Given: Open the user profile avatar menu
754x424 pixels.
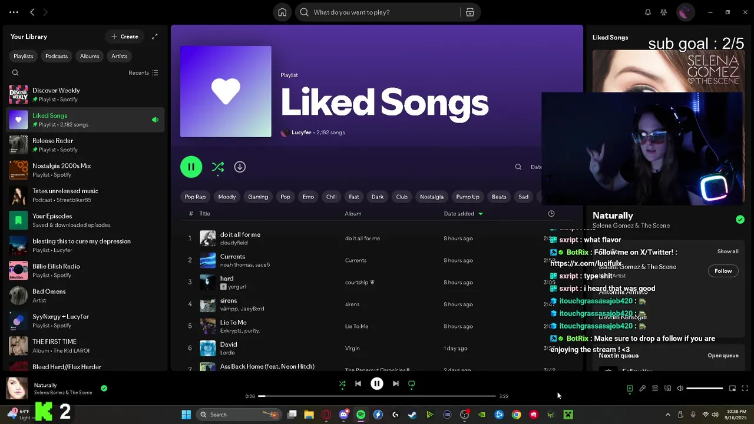Looking at the screenshot, I should tap(684, 12).
